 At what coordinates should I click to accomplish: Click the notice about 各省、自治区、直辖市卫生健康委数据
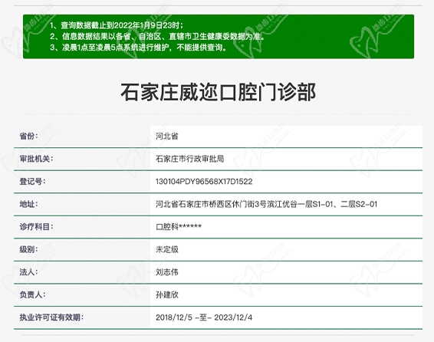tap(157, 37)
